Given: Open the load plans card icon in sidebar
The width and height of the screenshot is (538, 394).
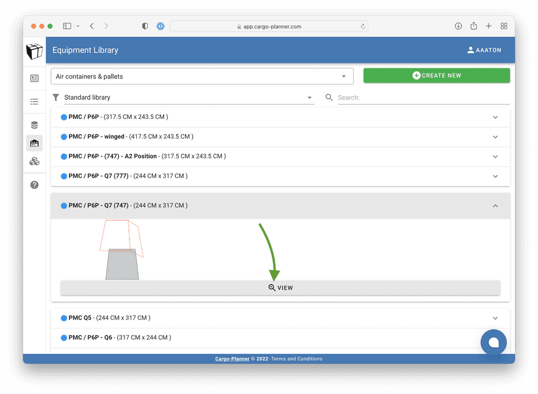Looking at the screenshot, I should [x=34, y=78].
